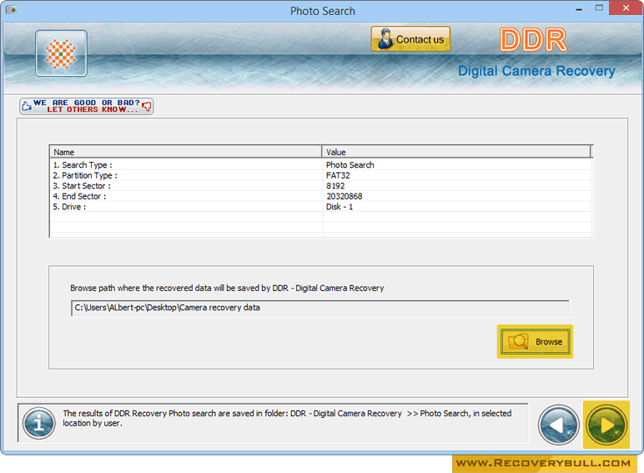Click the save path input field
Viewport: 644px width, 473px height.
click(x=320, y=308)
